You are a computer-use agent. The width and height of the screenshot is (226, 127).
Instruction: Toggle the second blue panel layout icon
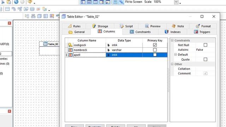[89, 2]
